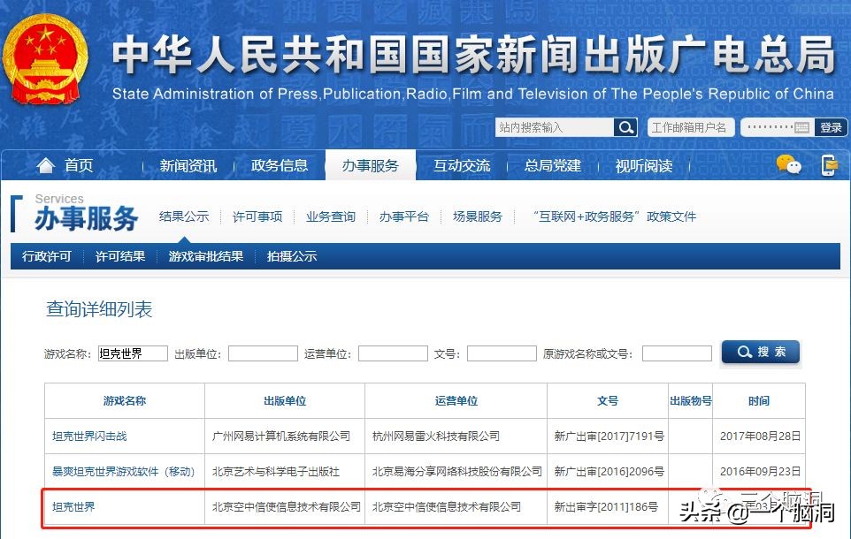
Task: Click the home icon beside 首页
Action: (x=46, y=165)
